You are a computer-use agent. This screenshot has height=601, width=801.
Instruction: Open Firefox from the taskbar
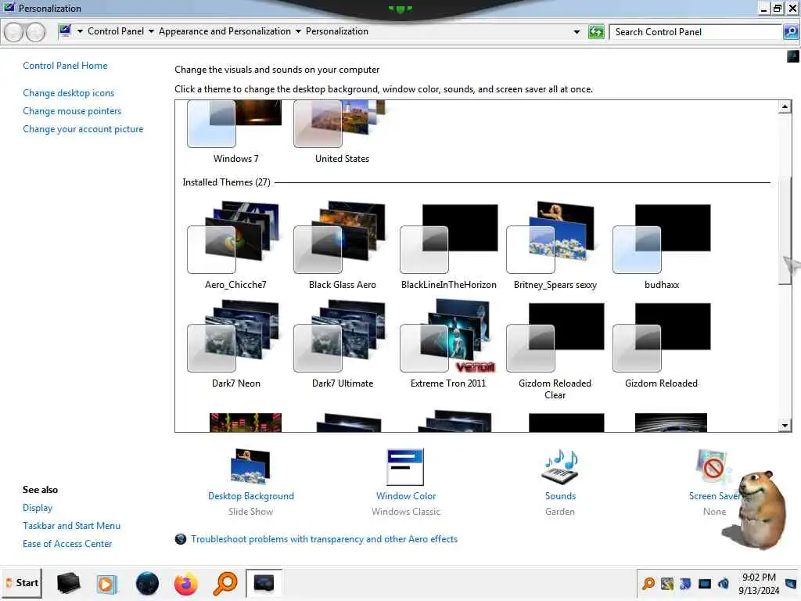(x=185, y=583)
